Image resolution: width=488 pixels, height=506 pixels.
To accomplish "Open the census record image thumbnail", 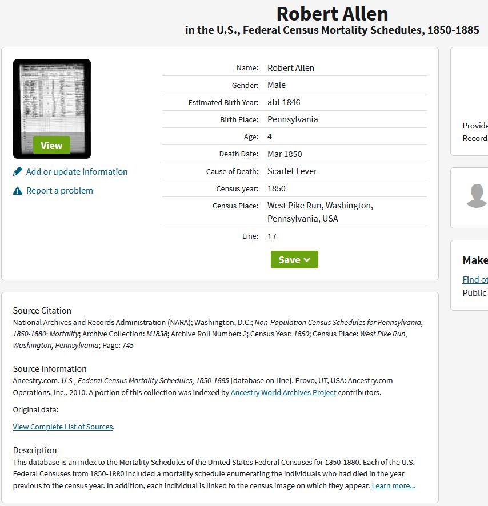I will tap(51, 109).
